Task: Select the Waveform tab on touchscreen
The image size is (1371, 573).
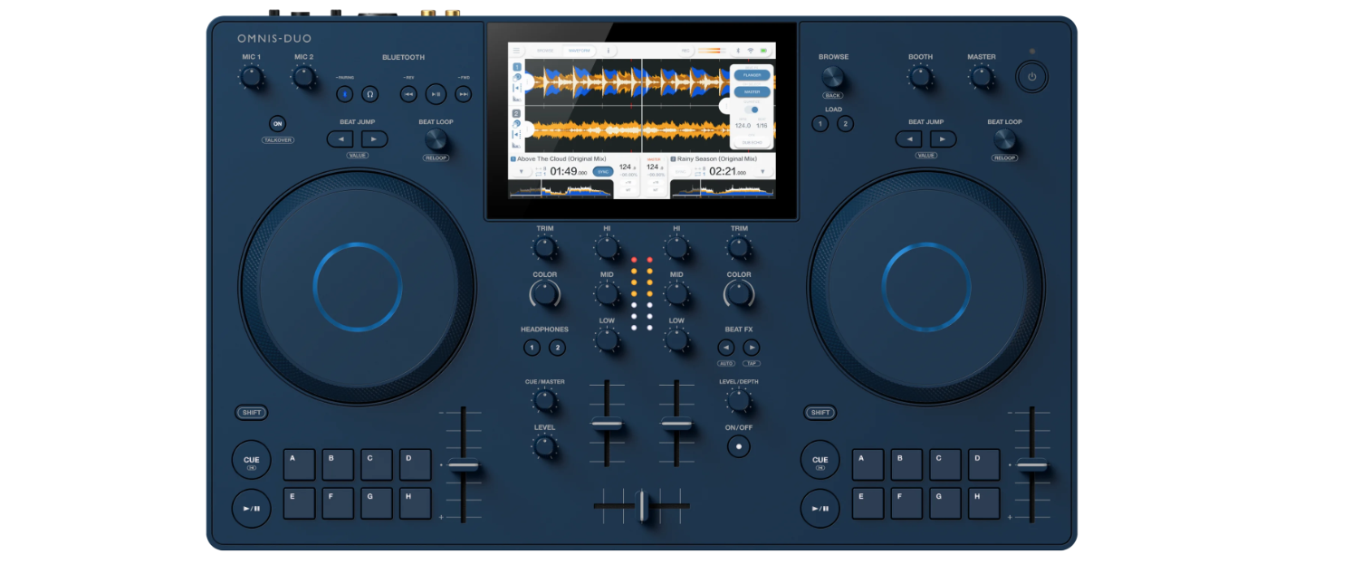Action: (579, 51)
